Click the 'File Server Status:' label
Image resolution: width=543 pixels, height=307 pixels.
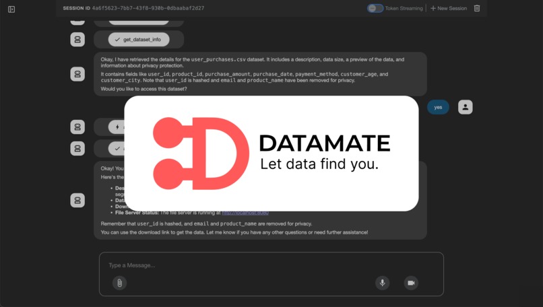point(137,213)
